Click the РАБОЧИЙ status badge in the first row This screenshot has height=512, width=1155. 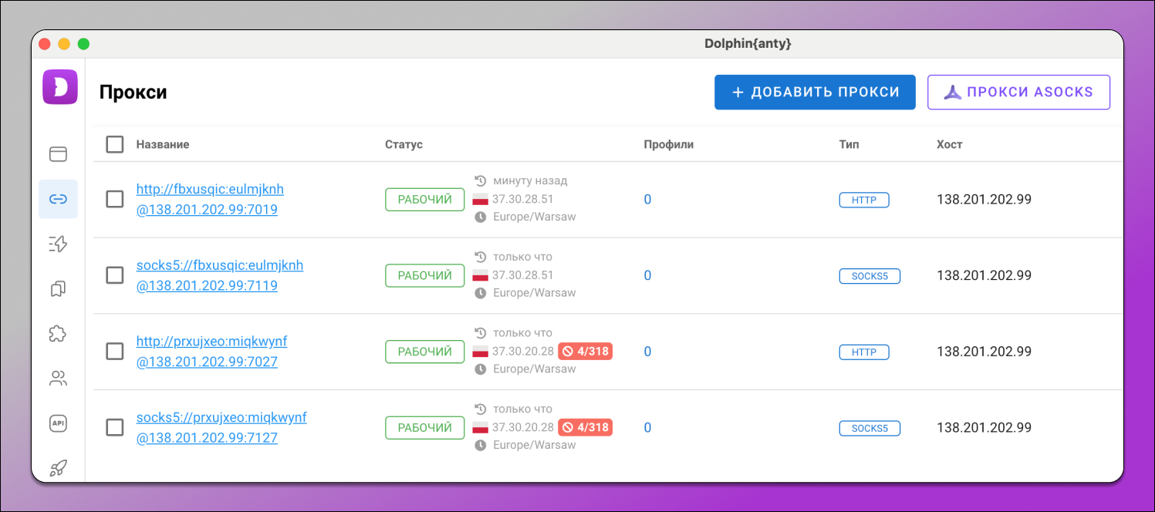click(425, 199)
